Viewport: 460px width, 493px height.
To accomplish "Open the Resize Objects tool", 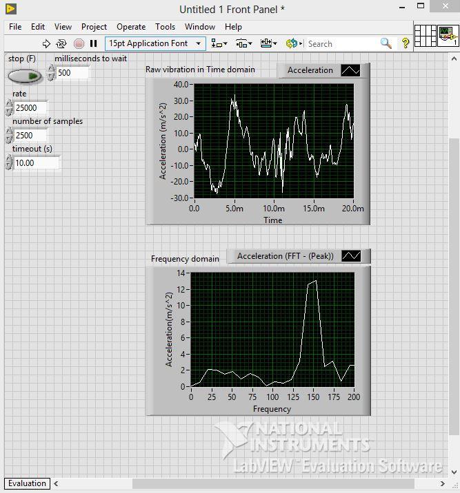I will coord(268,43).
